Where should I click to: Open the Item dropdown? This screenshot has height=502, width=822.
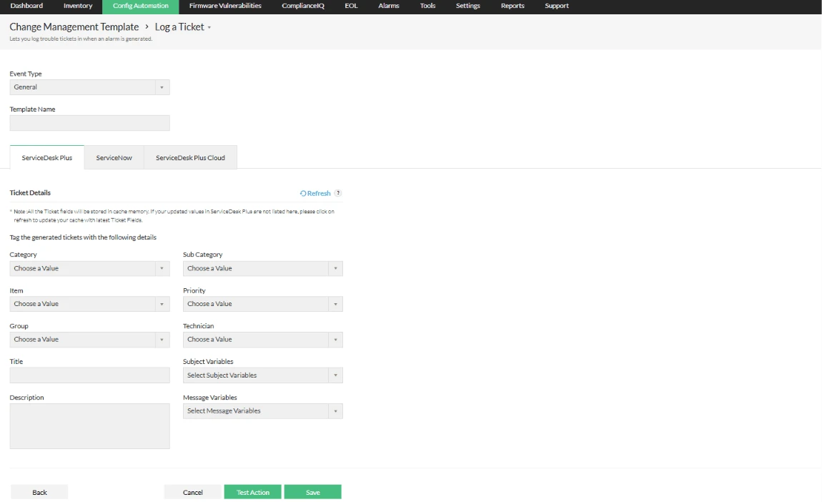[89, 304]
